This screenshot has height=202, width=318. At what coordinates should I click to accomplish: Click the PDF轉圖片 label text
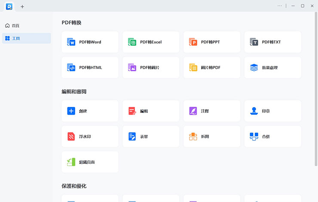click(x=150, y=68)
